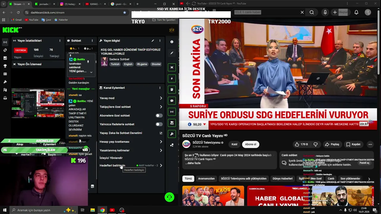Click the info icon in right Kick toolbar
Screen dimensions: 381x214
172,42
